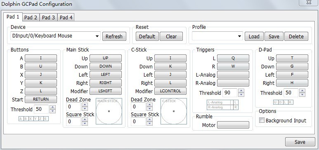Switch to the Pad 4 tab
Viewport: 319px width, 150px height.
coord(66,18)
